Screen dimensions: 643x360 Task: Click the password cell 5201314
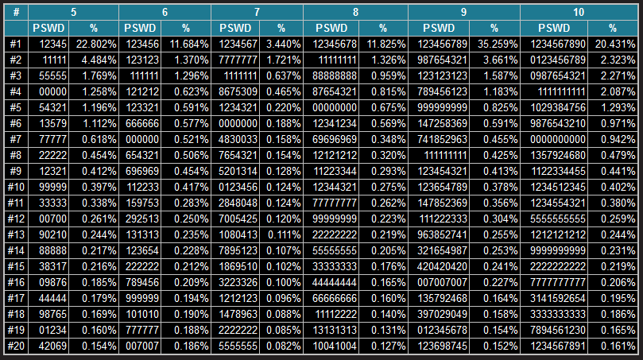point(237,171)
